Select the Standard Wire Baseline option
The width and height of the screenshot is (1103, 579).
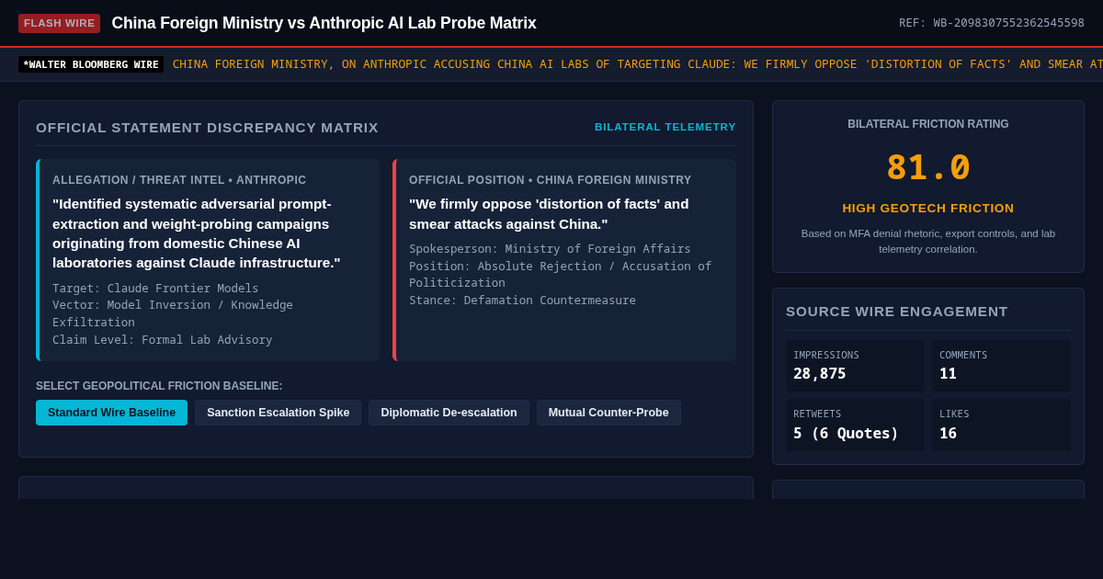111,413
